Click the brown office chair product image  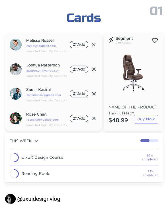pyautogui.click(x=133, y=73)
